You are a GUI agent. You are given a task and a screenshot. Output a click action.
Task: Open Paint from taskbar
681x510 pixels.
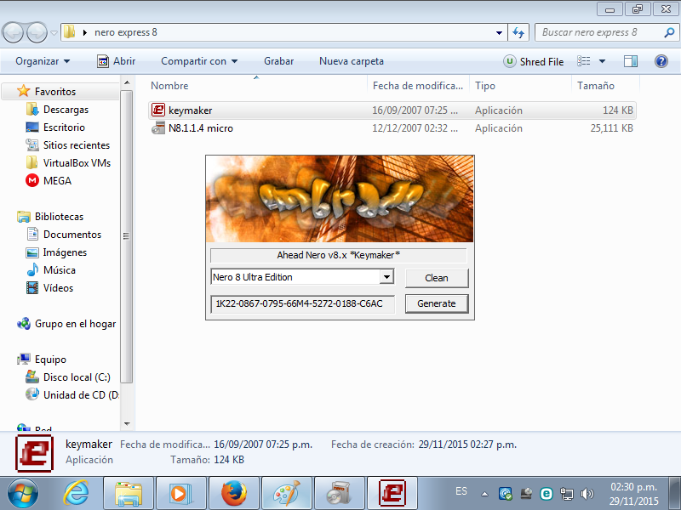[x=287, y=493]
